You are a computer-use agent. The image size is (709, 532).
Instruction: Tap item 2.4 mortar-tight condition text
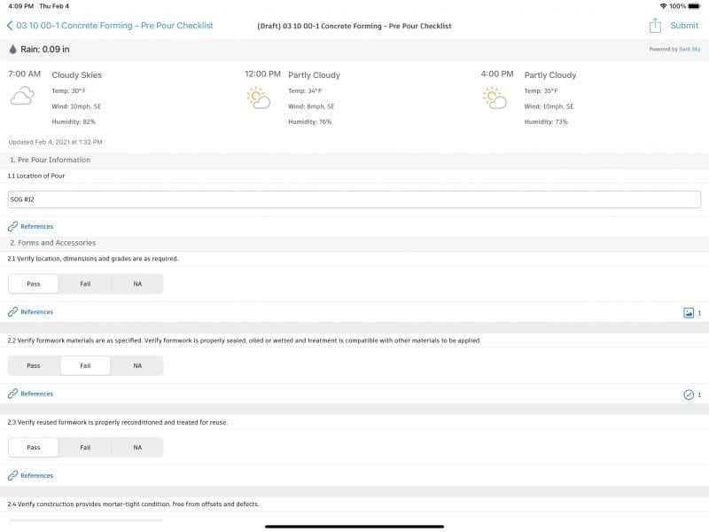click(134, 504)
